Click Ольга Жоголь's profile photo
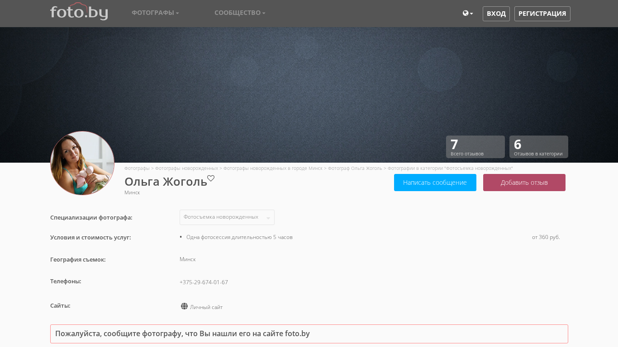 click(82, 163)
